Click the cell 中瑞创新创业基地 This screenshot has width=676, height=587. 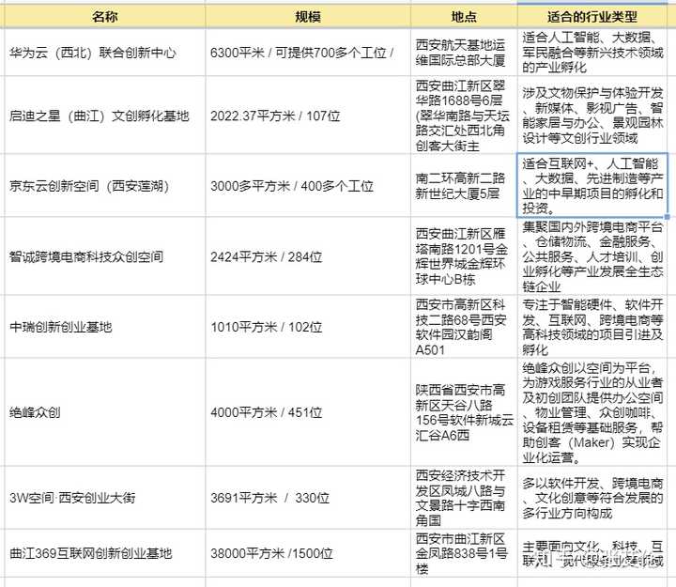pos(105,327)
